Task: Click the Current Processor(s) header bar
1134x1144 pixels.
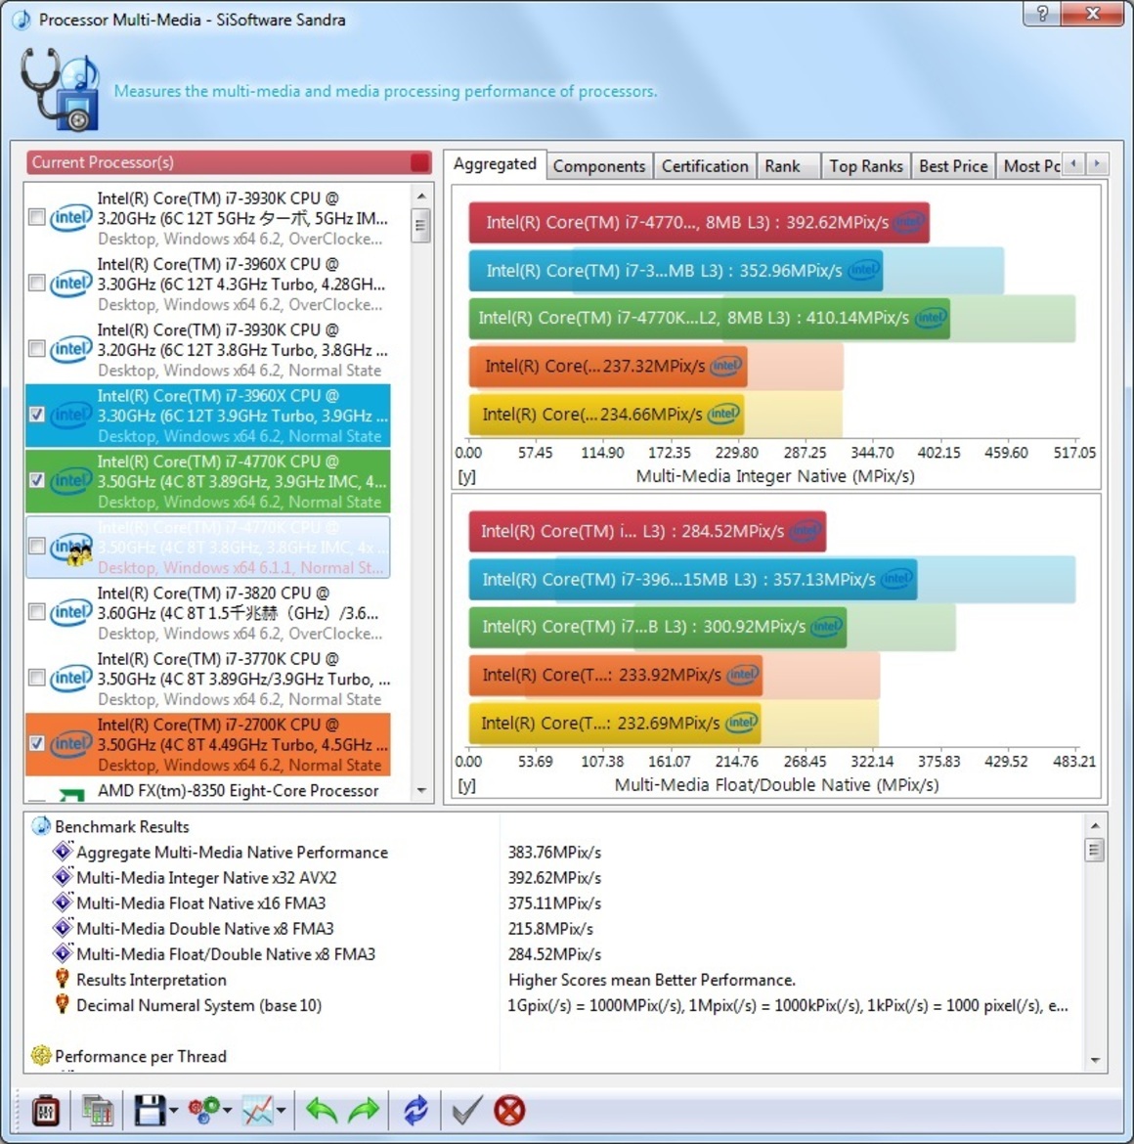Action: click(229, 162)
